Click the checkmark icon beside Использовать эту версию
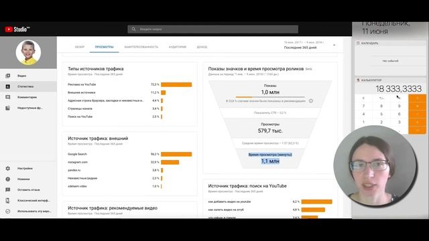This screenshot has height=241, width=429. tap(7, 212)
